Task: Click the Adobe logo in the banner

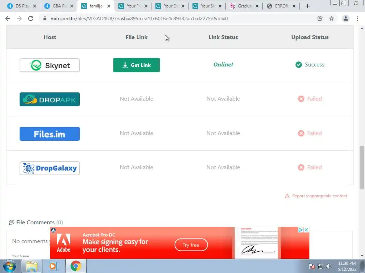Action: pos(63,243)
